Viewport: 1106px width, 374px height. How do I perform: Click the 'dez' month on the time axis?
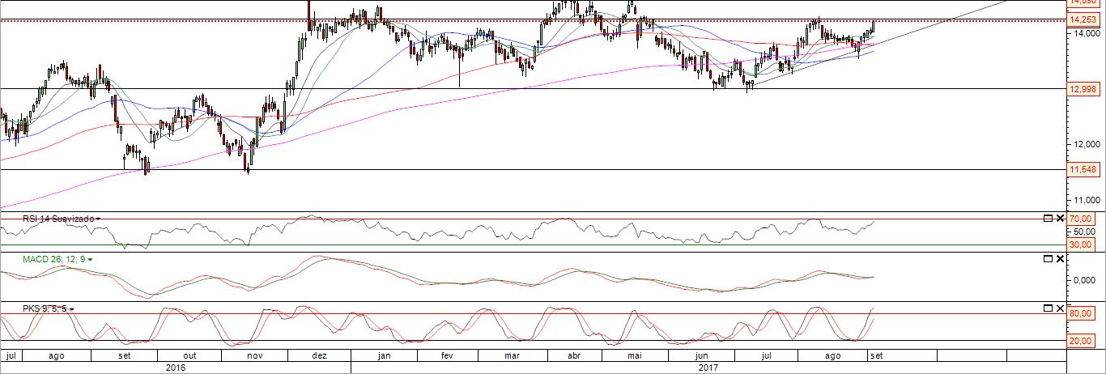[319, 355]
